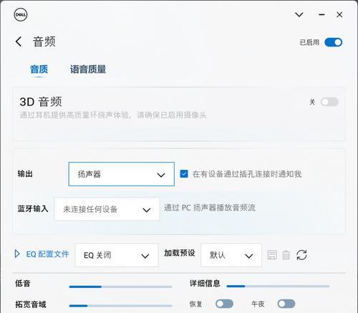The width and height of the screenshot is (358, 313).
Task: Open the 加载预设 默认 dropdown
Action: click(231, 255)
